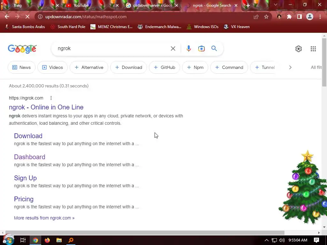Viewport: 327px width, 245px height.
Task: Open Endermanch Malware bookmark
Action: (159, 27)
